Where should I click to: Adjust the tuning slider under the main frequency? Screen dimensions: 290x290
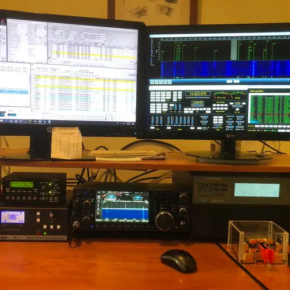tap(198, 98)
